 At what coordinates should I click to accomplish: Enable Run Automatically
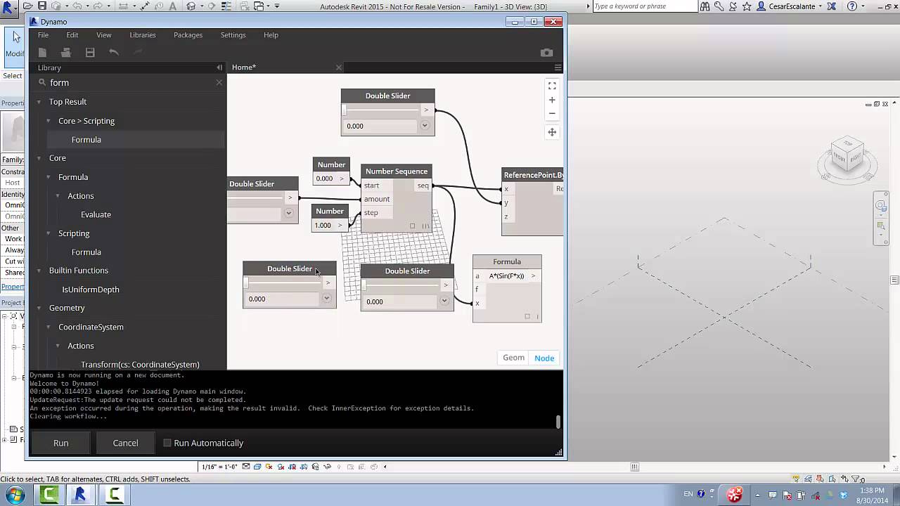(x=167, y=443)
